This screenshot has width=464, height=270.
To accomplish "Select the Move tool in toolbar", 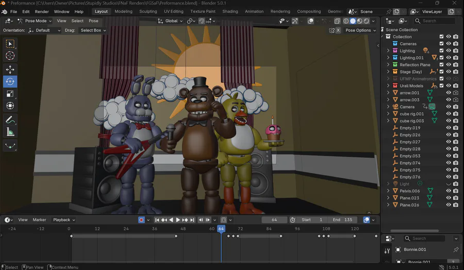I will (x=10, y=69).
